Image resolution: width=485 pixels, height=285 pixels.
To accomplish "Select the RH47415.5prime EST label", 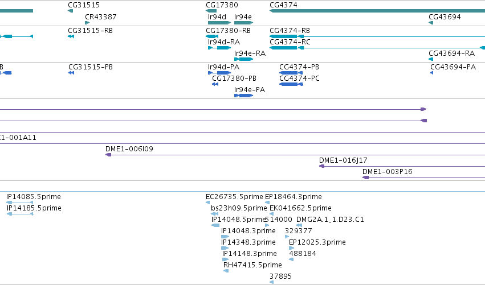I will click(x=252, y=265).
